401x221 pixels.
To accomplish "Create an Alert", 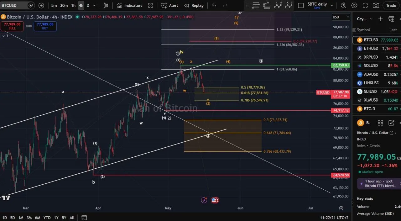I will click(170, 5).
